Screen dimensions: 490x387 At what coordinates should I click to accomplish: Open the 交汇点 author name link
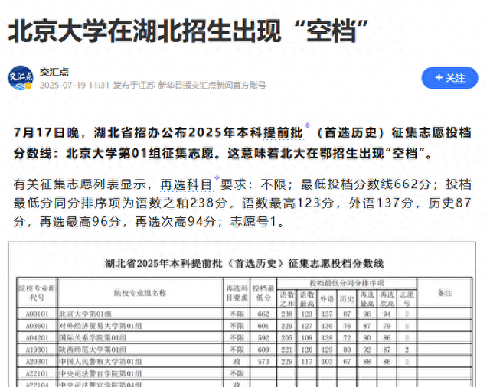(x=54, y=72)
